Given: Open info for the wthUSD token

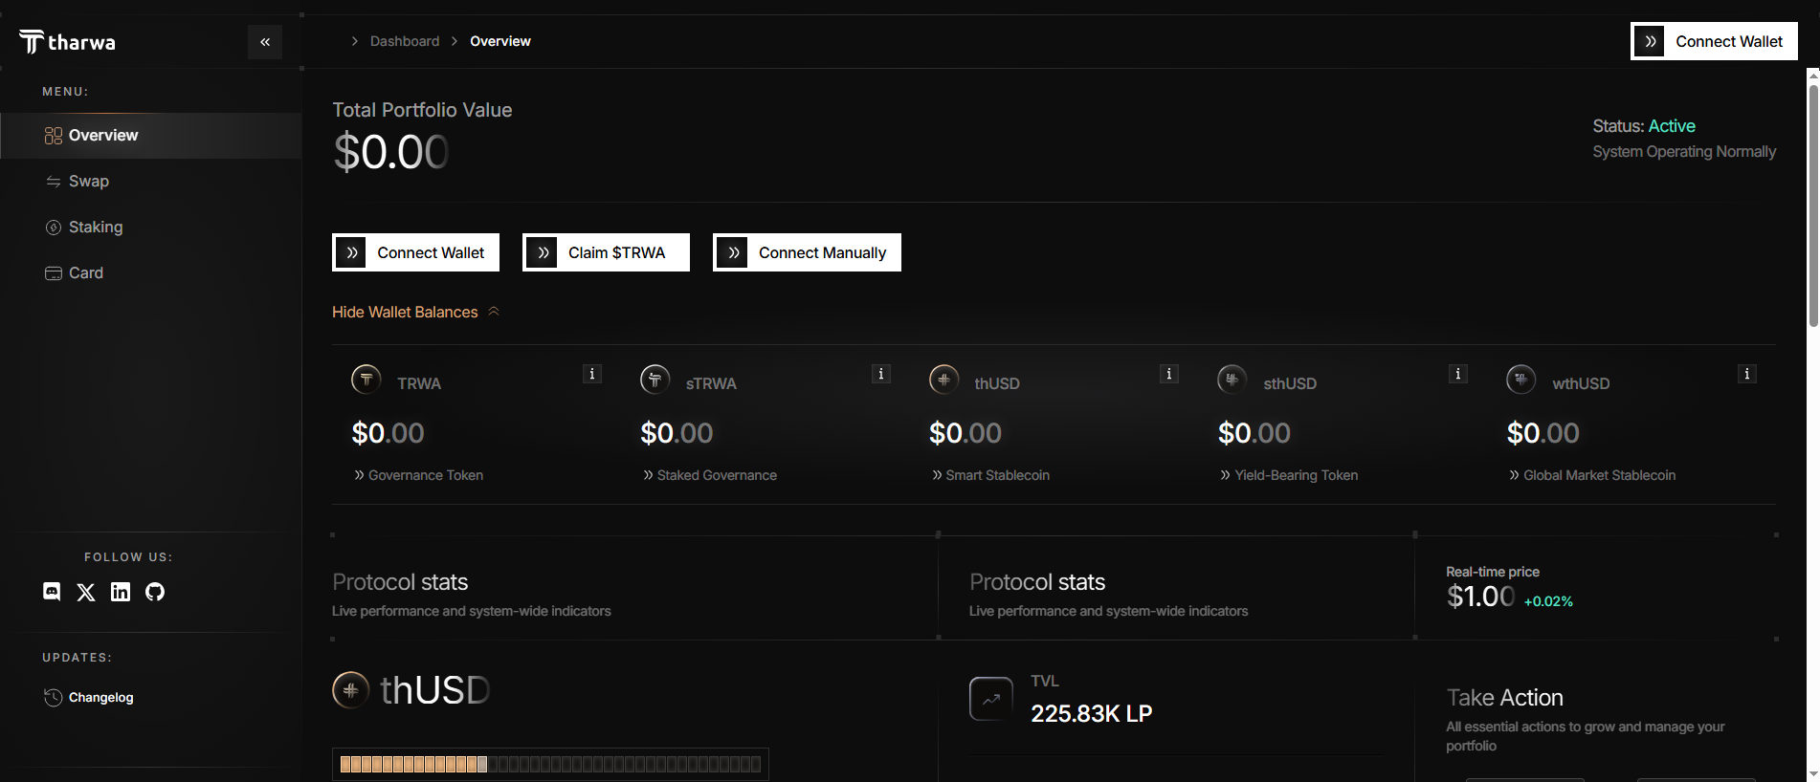Looking at the screenshot, I should coord(1747,374).
